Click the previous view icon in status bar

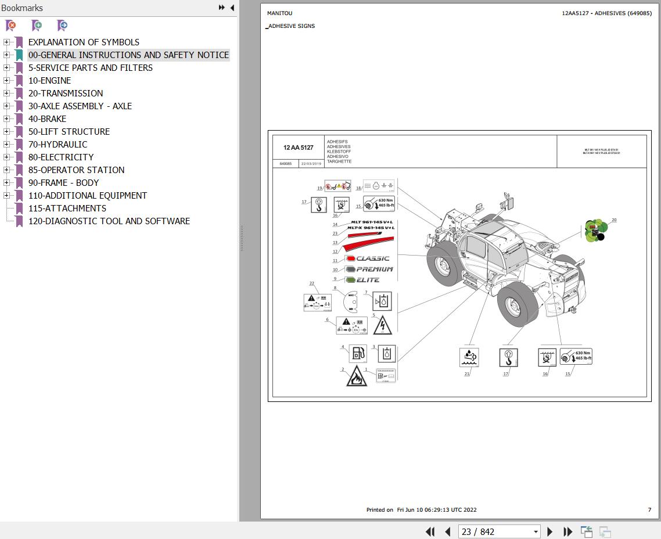click(x=587, y=532)
